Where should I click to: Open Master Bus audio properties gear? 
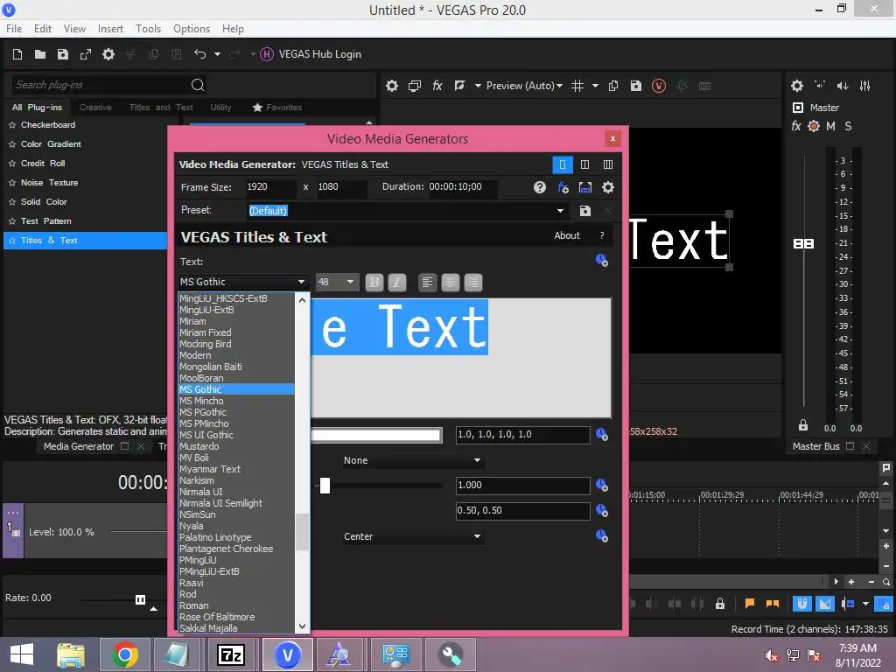pyautogui.click(x=797, y=86)
